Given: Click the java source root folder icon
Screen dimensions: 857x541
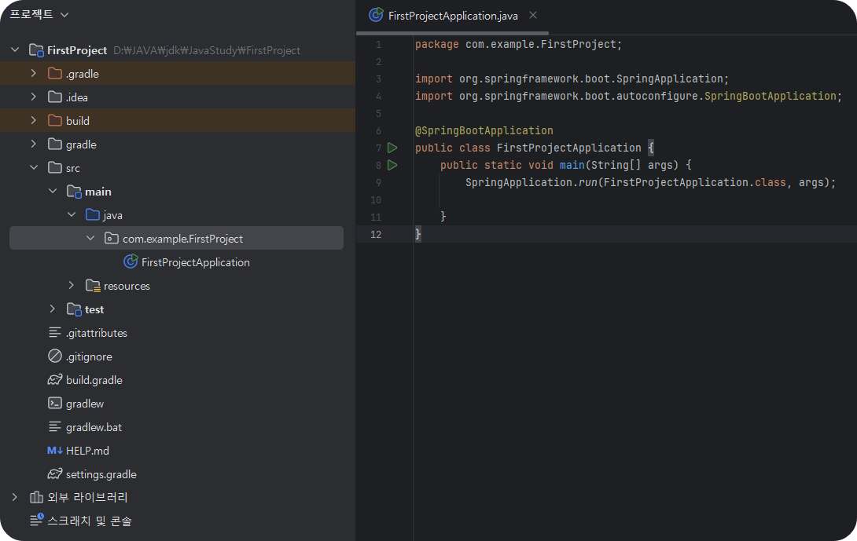Looking at the screenshot, I should (x=92, y=214).
